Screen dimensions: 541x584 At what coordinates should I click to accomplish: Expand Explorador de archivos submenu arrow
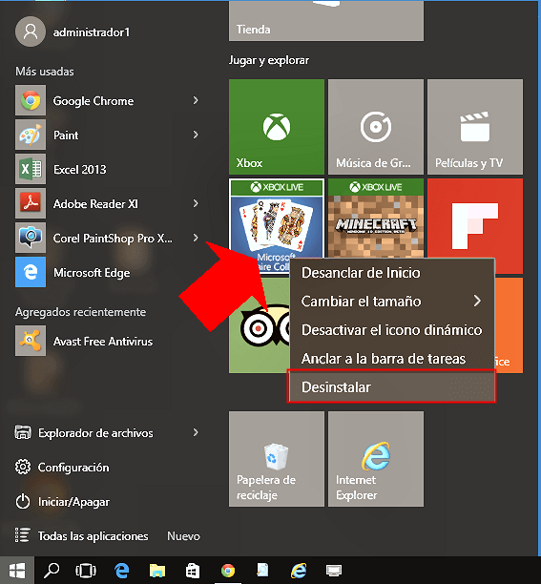(x=196, y=432)
